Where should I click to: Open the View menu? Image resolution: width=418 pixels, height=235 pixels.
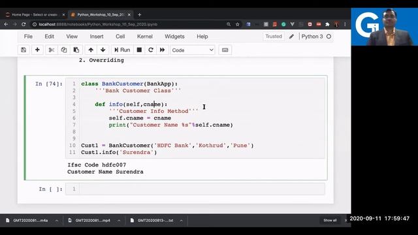(x=72, y=37)
